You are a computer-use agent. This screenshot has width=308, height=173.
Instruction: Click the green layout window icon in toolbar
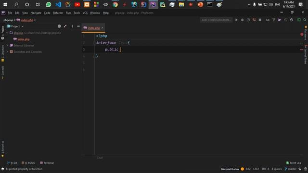coord(299,20)
